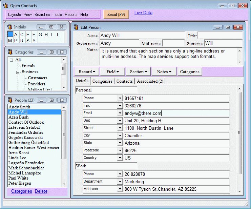This screenshot has width=251, height=209.
Task: Select Andy Smith in the People list
Action: (x=34, y=107)
